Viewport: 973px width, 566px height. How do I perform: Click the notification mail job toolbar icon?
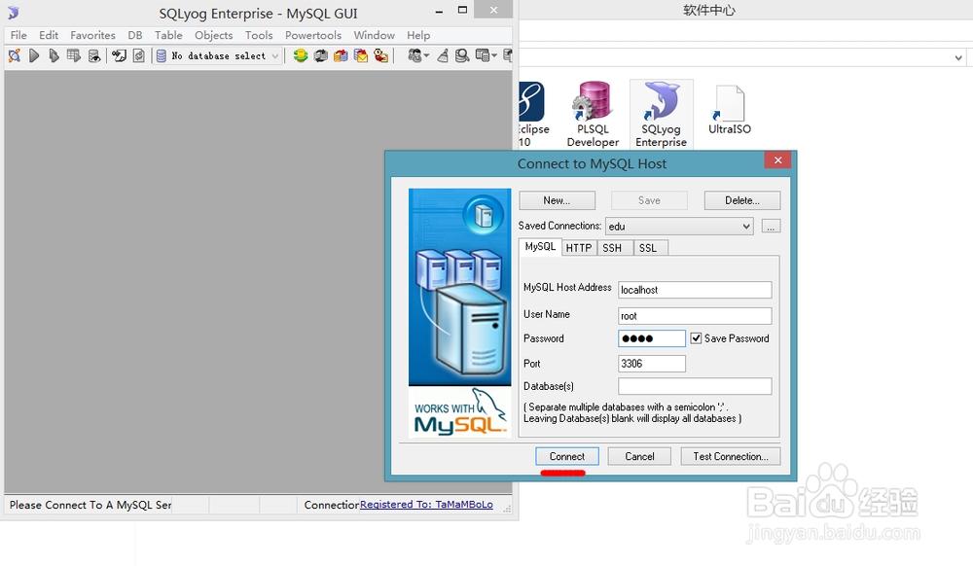pos(361,55)
